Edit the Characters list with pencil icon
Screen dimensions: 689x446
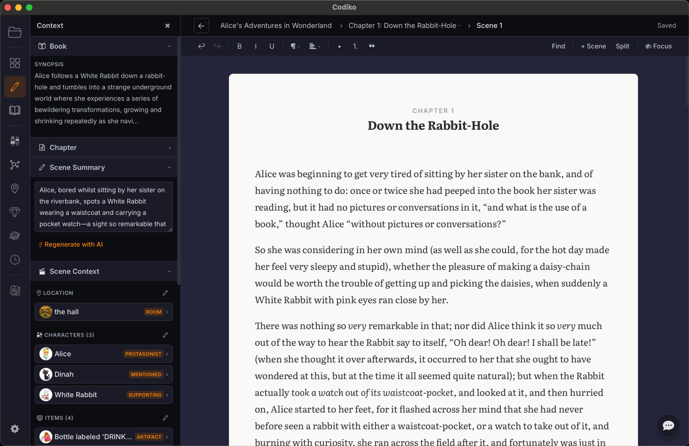tap(165, 335)
